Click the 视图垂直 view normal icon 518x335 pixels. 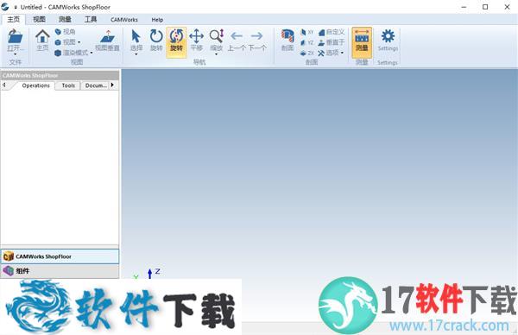107,41
